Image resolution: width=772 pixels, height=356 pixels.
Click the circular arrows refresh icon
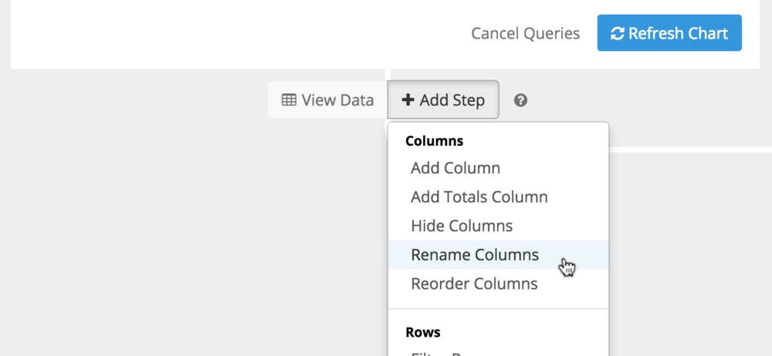pyautogui.click(x=618, y=33)
